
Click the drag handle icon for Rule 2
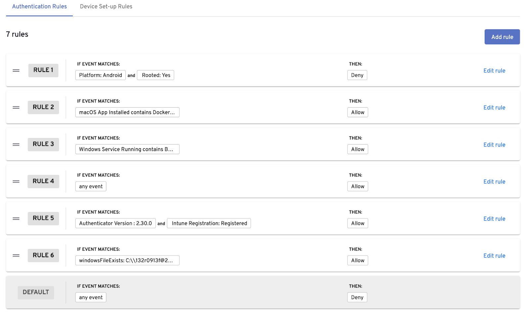coord(16,107)
